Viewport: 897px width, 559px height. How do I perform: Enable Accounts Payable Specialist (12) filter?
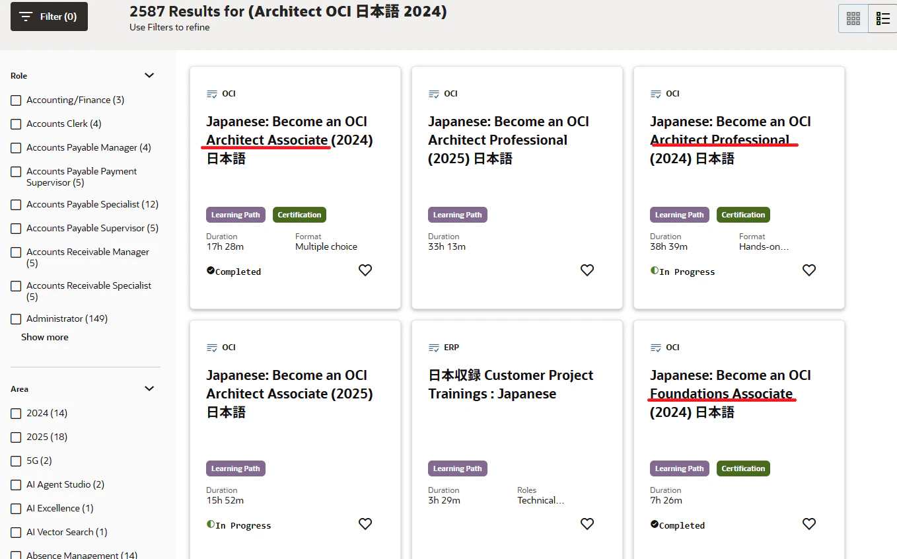(x=16, y=205)
